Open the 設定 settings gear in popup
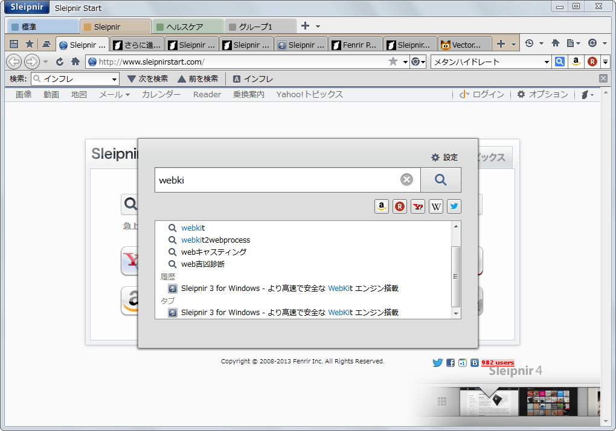 444,158
